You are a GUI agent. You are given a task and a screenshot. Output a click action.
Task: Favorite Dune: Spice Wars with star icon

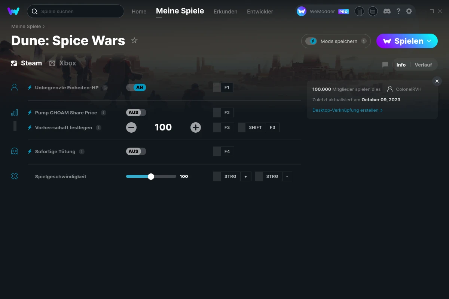134,40
